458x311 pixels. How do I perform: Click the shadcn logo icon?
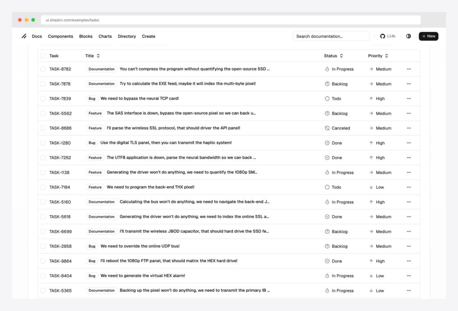pos(24,36)
